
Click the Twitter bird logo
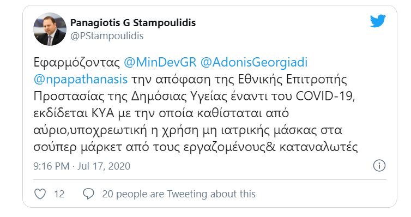pos(378,21)
